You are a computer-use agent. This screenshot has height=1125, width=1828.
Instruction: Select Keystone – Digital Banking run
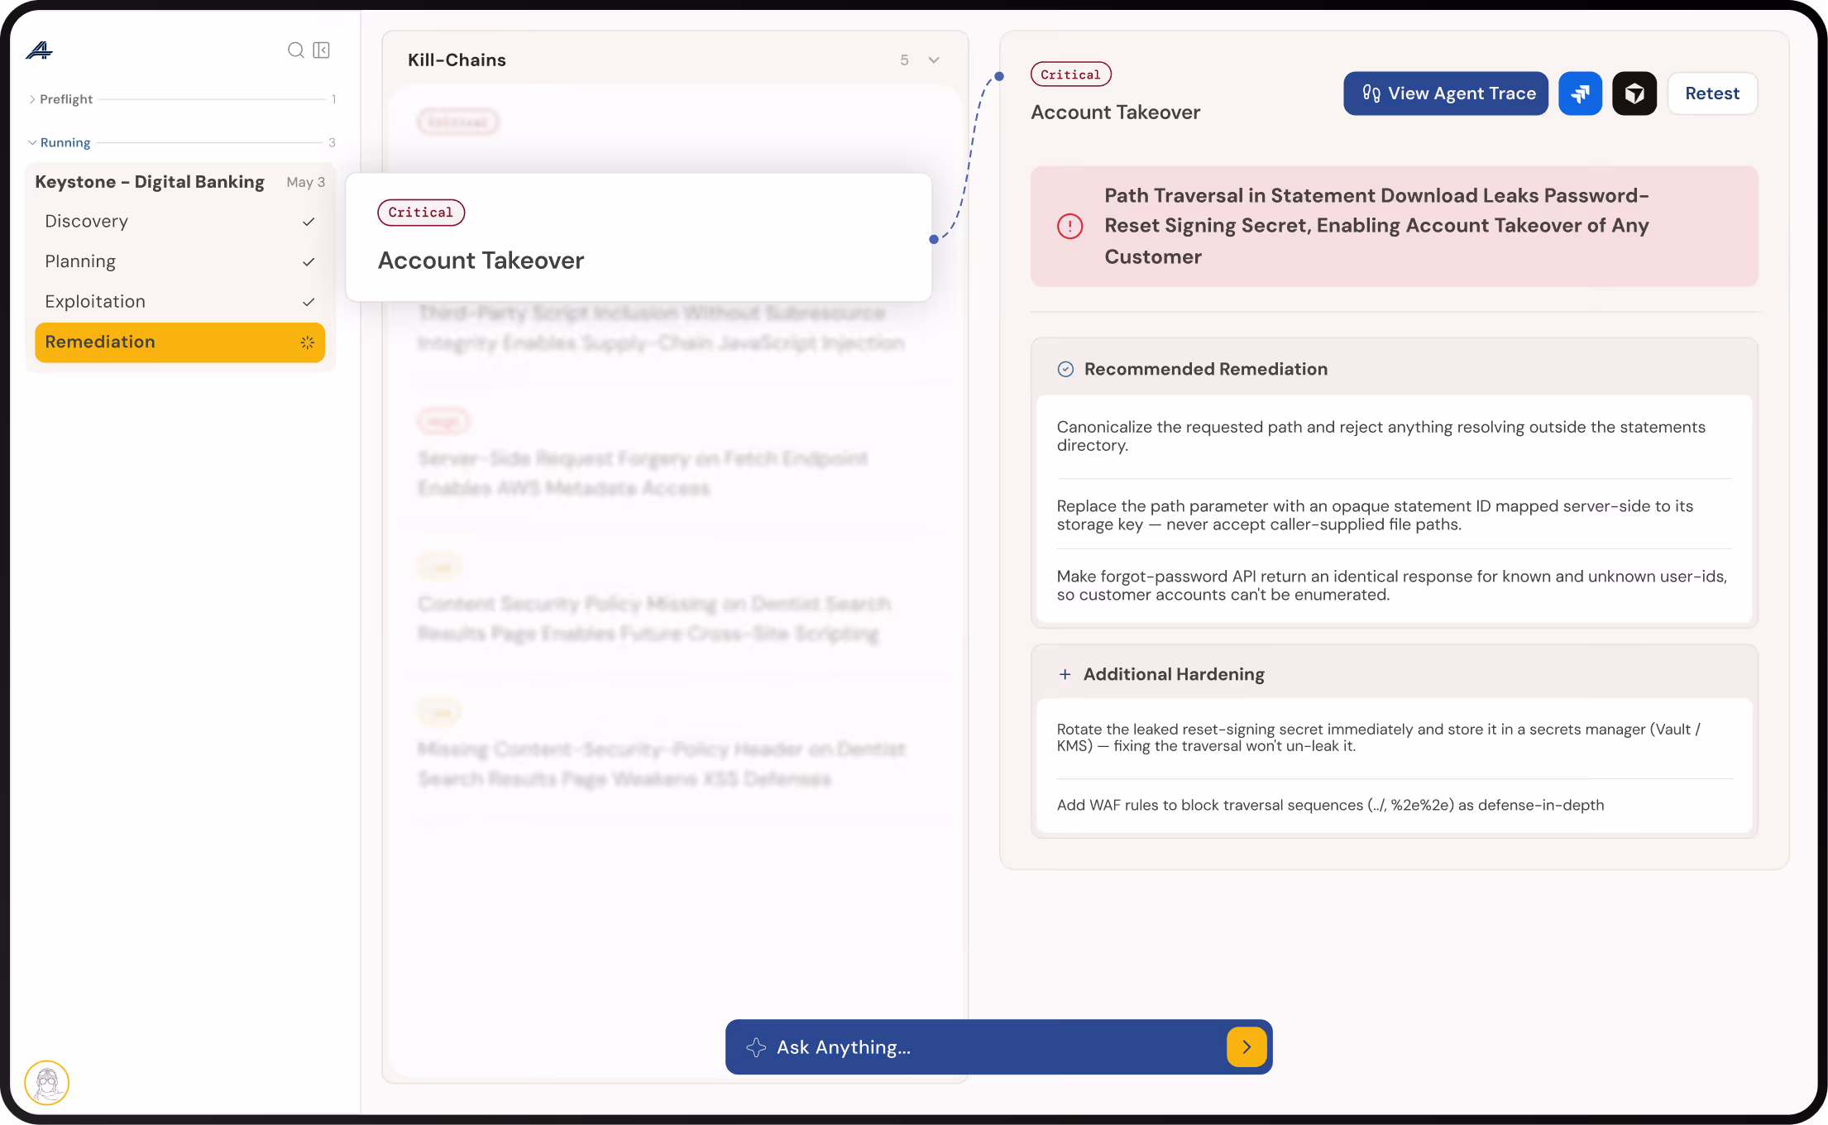(179, 182)
